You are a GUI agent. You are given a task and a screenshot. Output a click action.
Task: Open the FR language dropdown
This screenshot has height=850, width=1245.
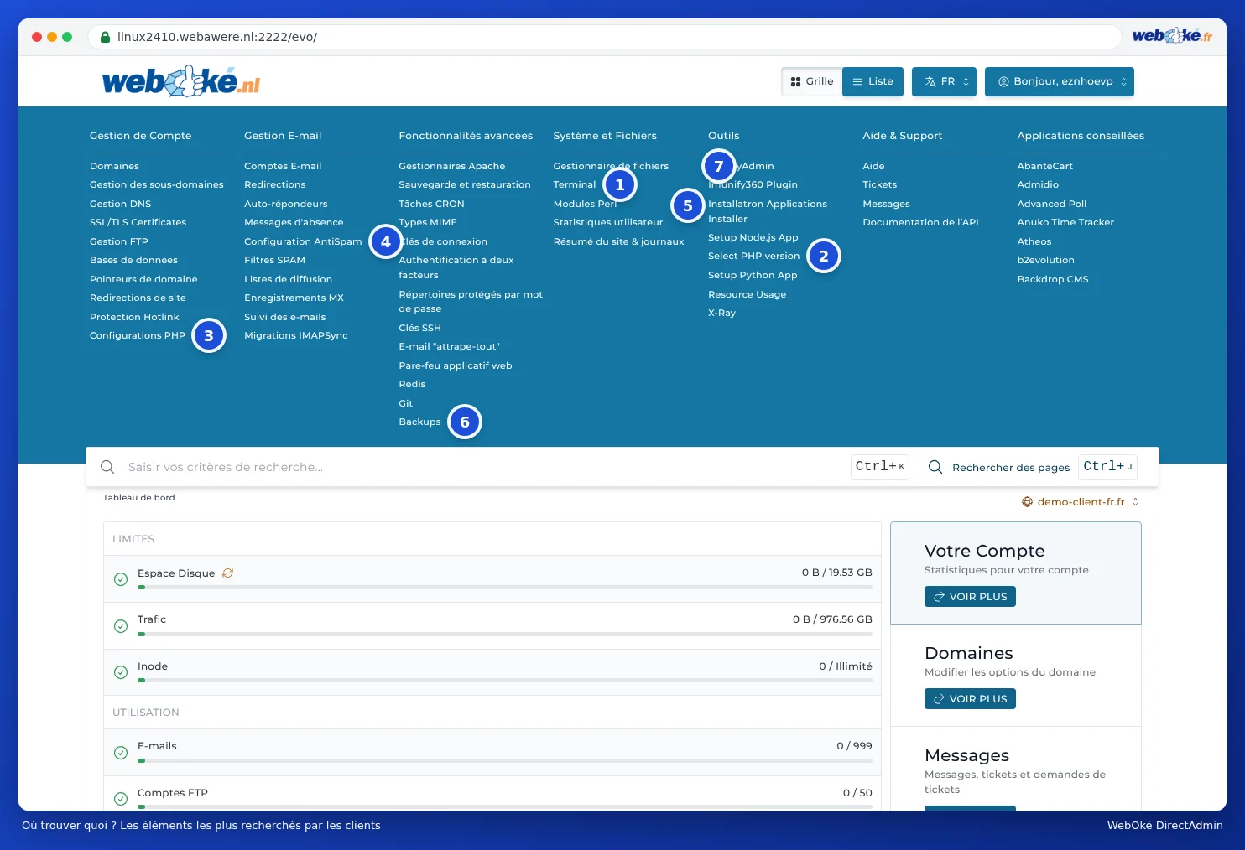(944, 81)
